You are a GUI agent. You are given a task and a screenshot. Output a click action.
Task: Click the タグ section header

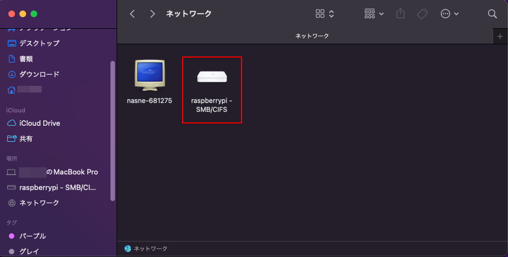point(12,223)
